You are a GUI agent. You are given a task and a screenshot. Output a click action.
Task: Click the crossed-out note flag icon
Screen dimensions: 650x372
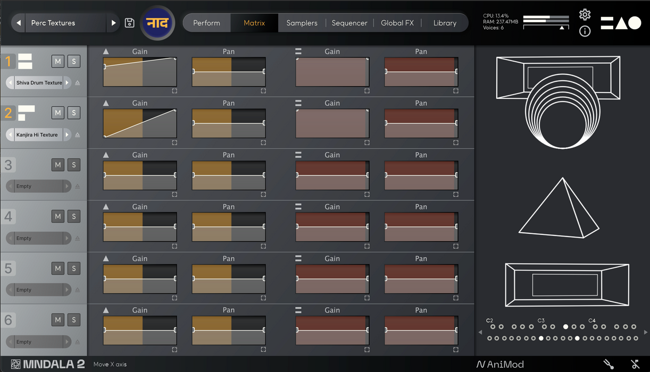click(635, 365)
